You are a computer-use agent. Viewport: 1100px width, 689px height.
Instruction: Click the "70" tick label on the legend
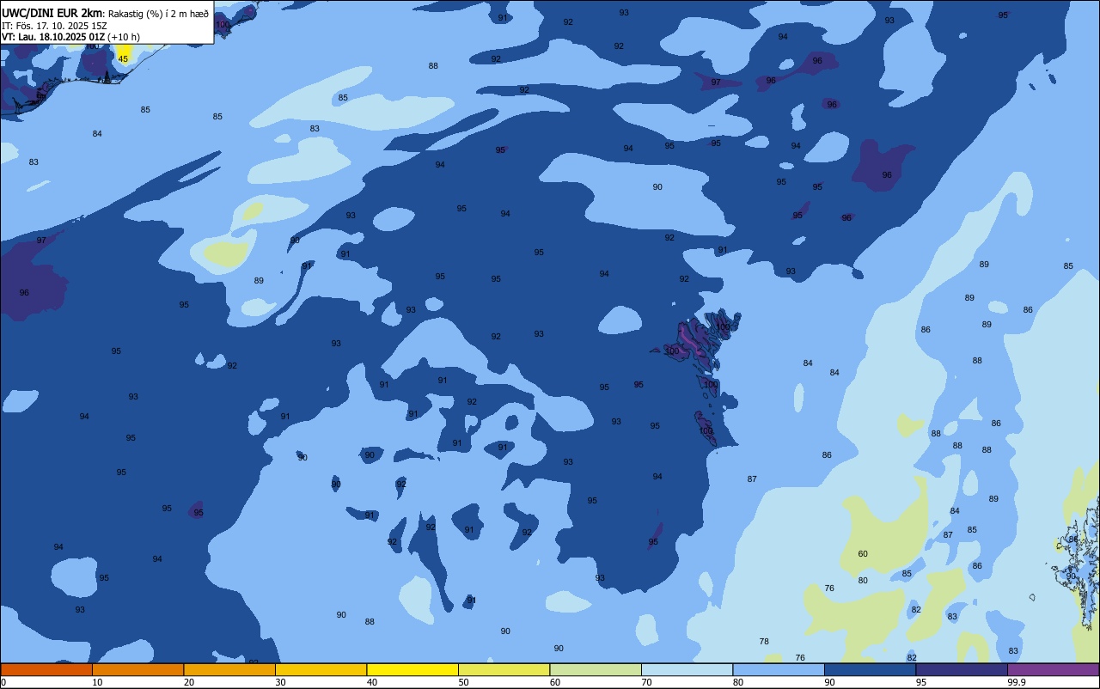tap(646, 682)
